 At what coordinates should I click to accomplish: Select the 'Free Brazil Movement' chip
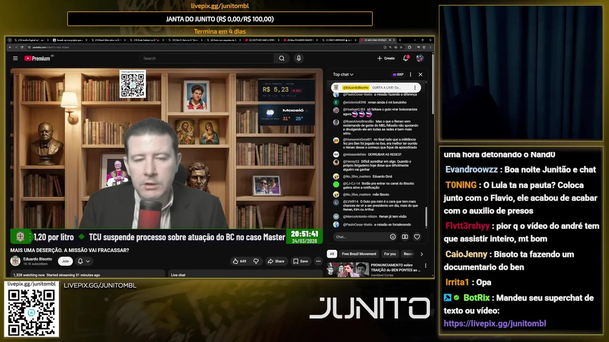pyautogui.click(x=359, y=254)
